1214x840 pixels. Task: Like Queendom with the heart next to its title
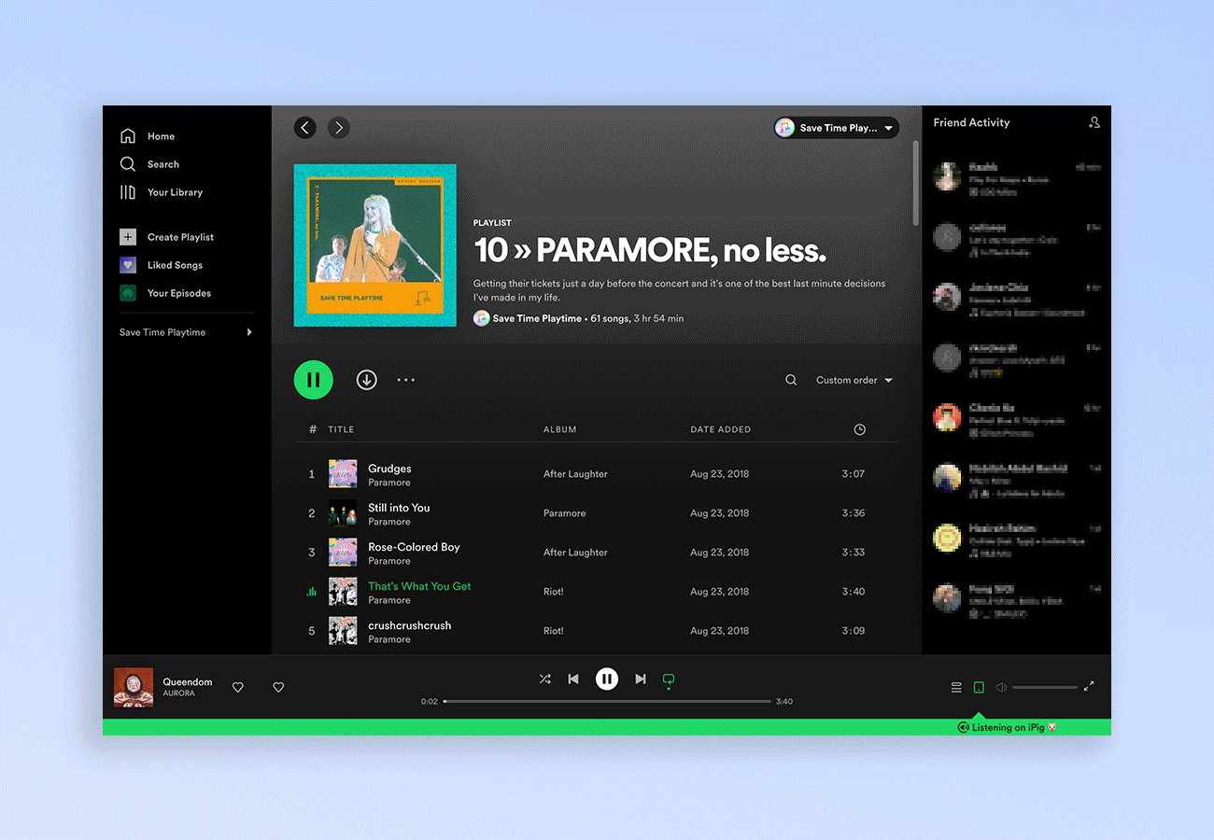coord(238,687)
